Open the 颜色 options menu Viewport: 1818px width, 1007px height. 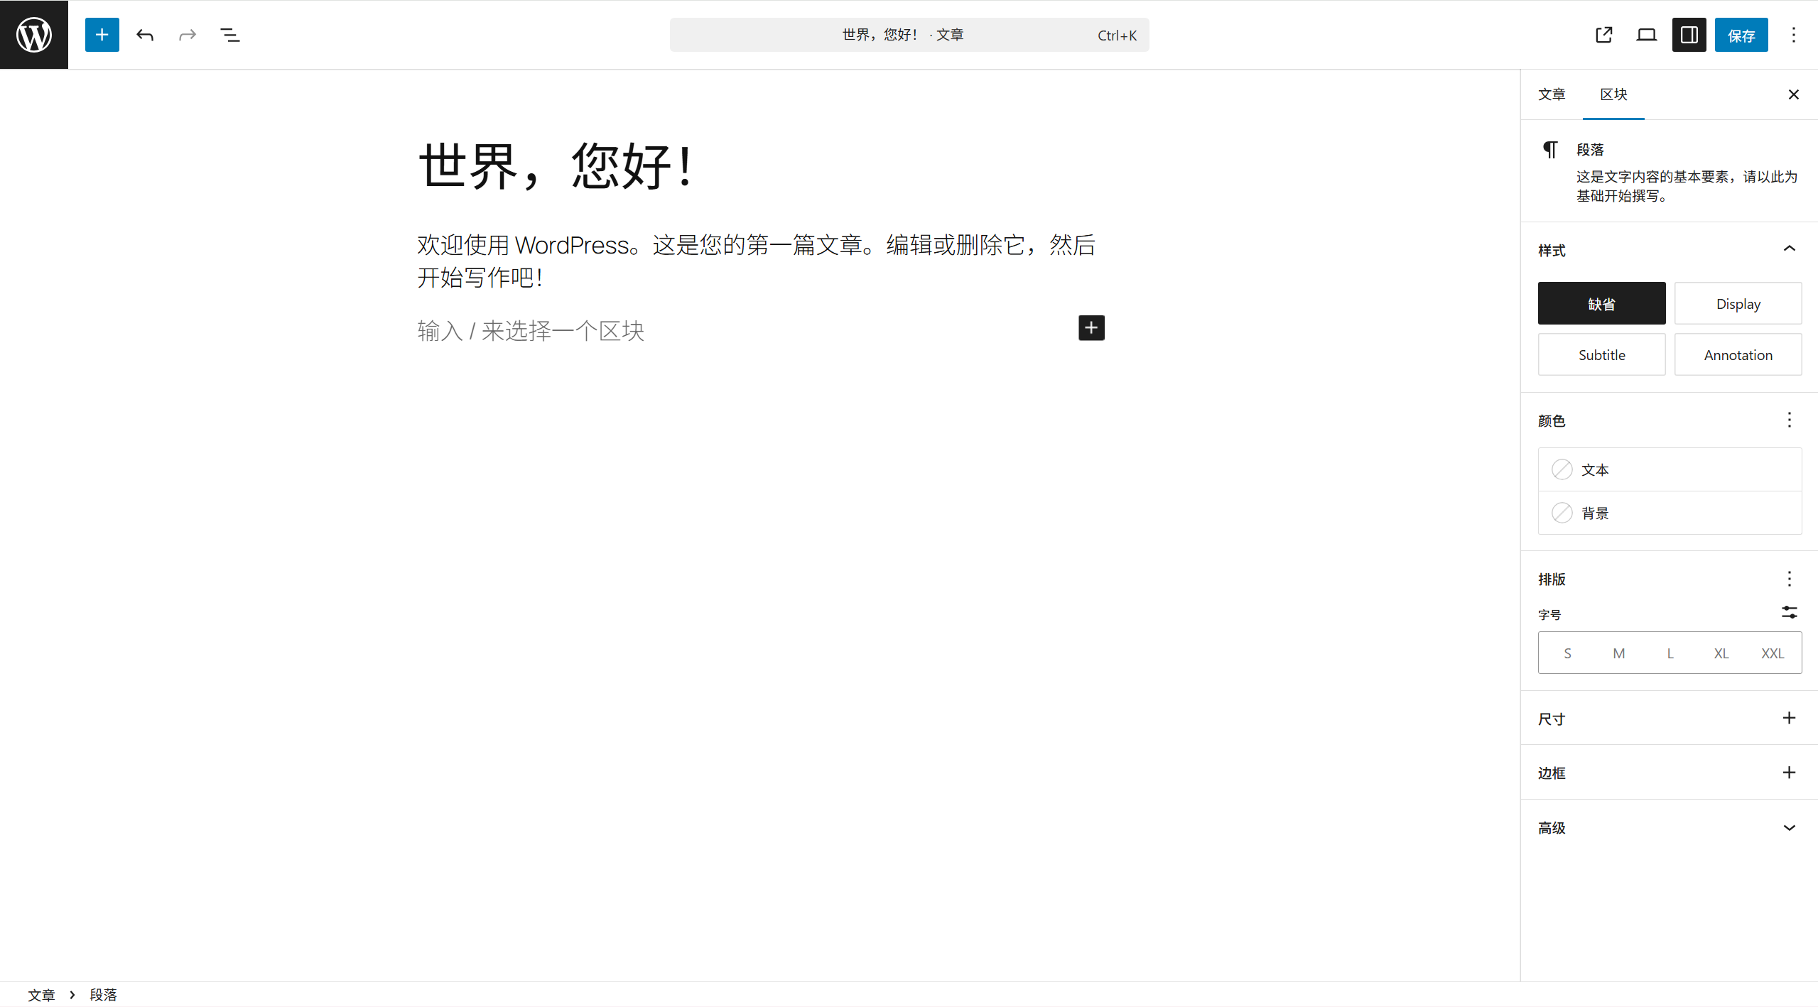click(x=1788, y=420)
